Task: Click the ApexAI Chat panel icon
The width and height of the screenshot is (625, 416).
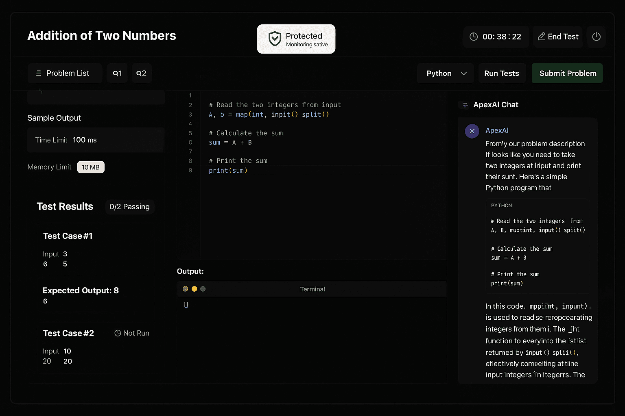Action: point(464,105)
